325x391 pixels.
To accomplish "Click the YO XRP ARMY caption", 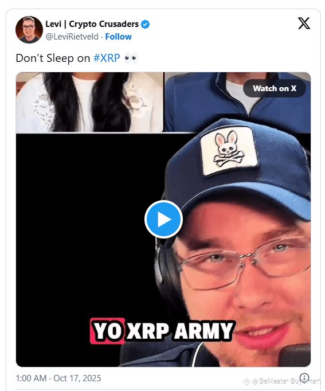I will [x=163, y=331].
